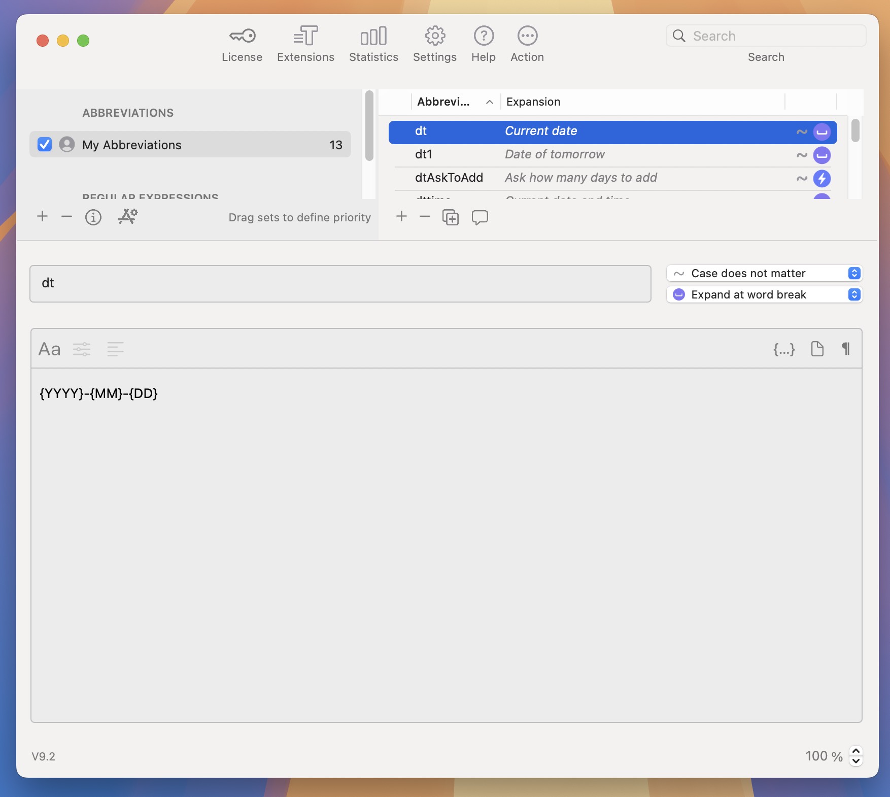
Task: Open Typinator Settings
Action: pyautogui.click(x=434, y=43)
